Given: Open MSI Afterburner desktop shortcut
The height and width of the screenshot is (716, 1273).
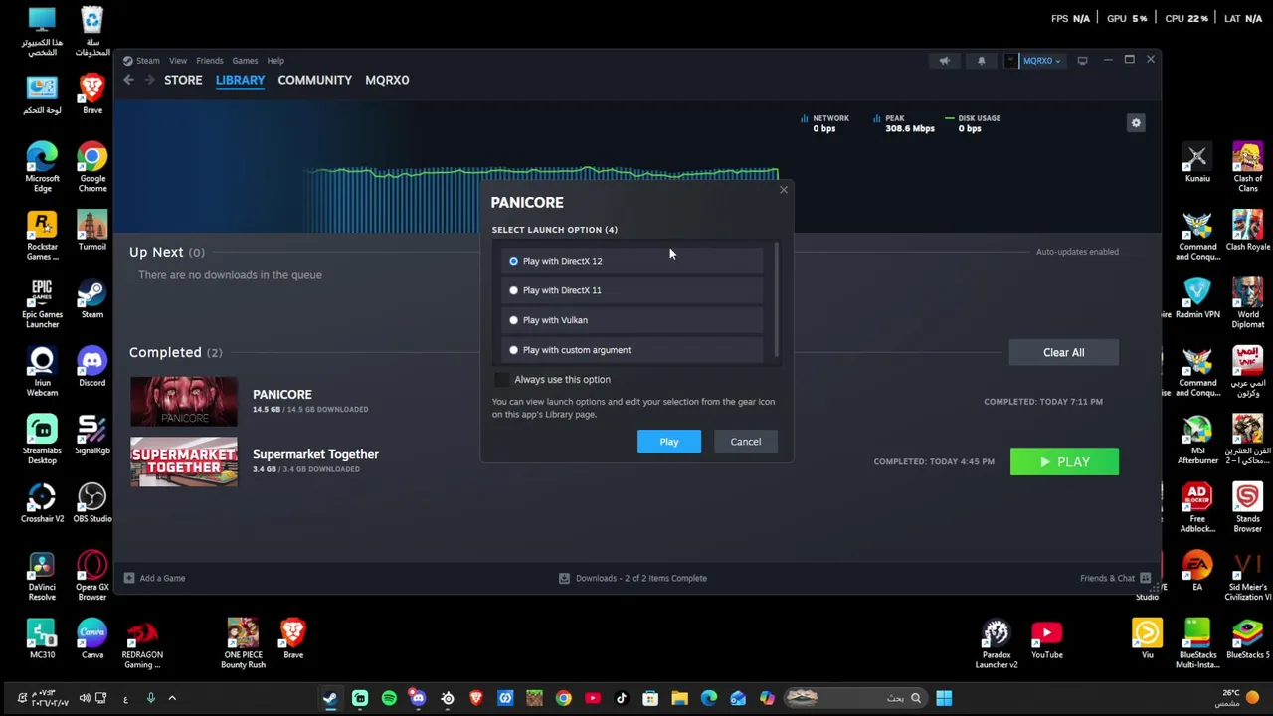Looking at the screenshot, I should click(1197, 440).
